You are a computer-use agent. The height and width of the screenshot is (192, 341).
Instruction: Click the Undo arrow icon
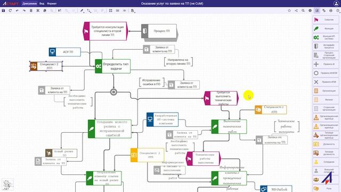[x=17, y=11]
